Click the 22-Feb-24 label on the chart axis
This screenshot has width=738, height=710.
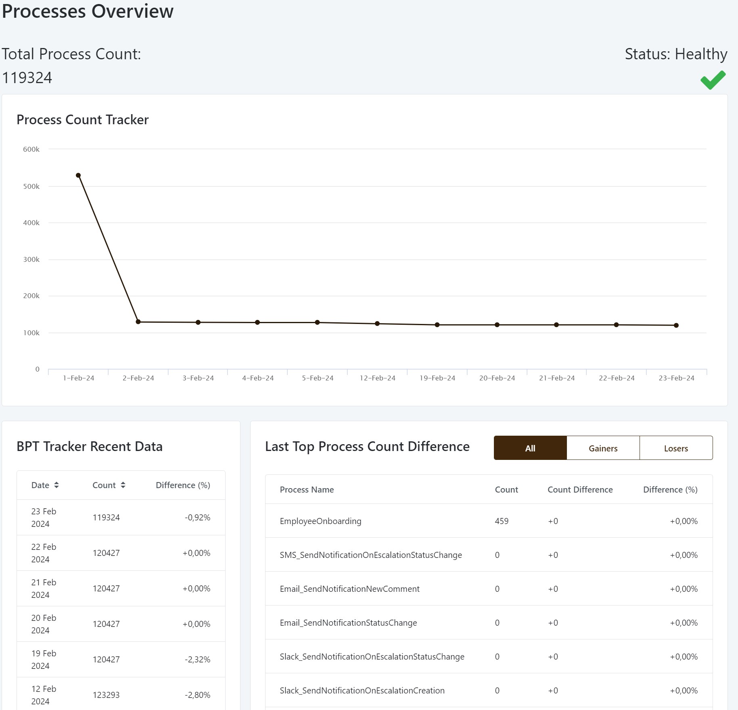coord(616,378)
